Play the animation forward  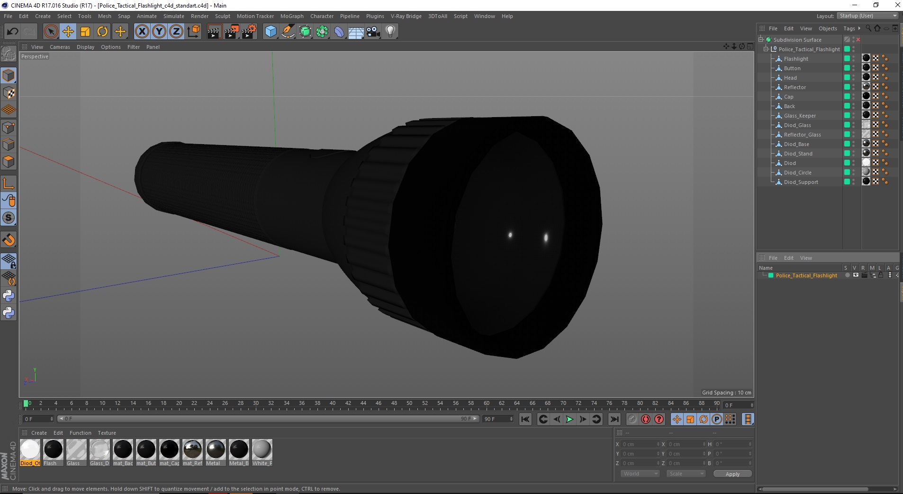pos(569,419)
